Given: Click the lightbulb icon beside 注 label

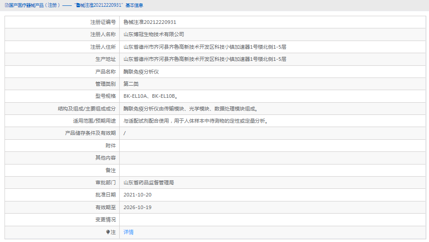Looking at the screenshot, I should pos(108,232).
